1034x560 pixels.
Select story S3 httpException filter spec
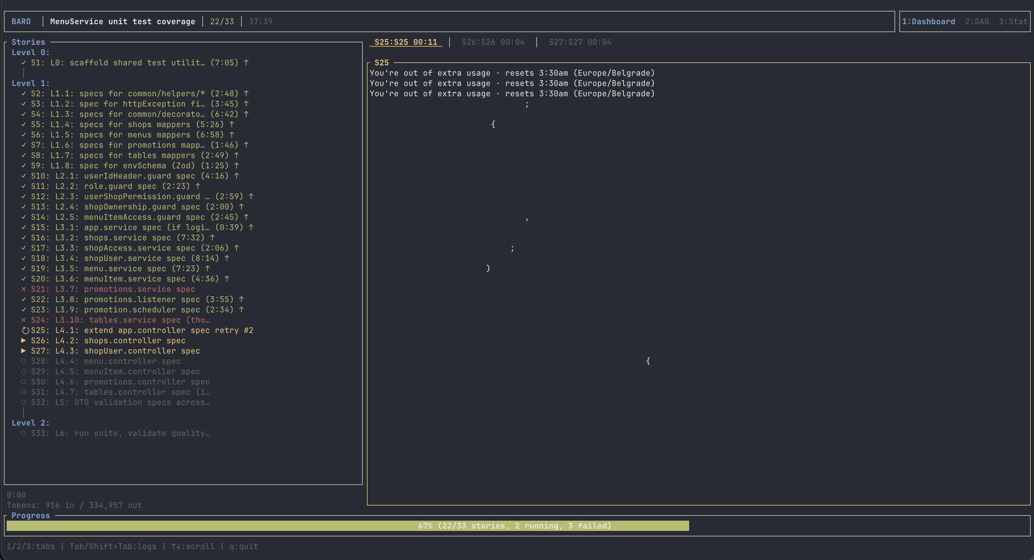coord(135,104)
